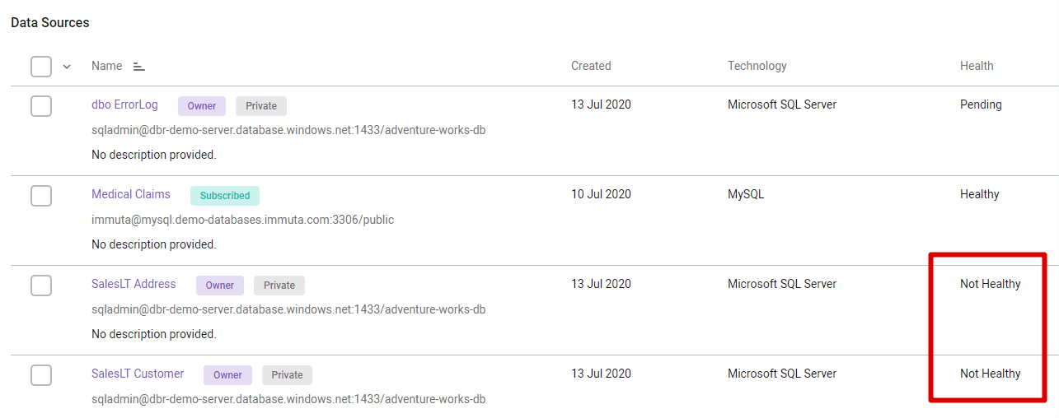Open the SalesLT Address data source
This screenshot has width=1059, height=418.
pyautogui.click(x=134, y=284)
